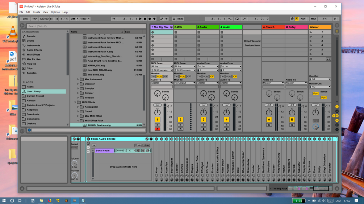Toggle Return A track activator
Screen dimensions: 364x204
(x=269, y=120)
